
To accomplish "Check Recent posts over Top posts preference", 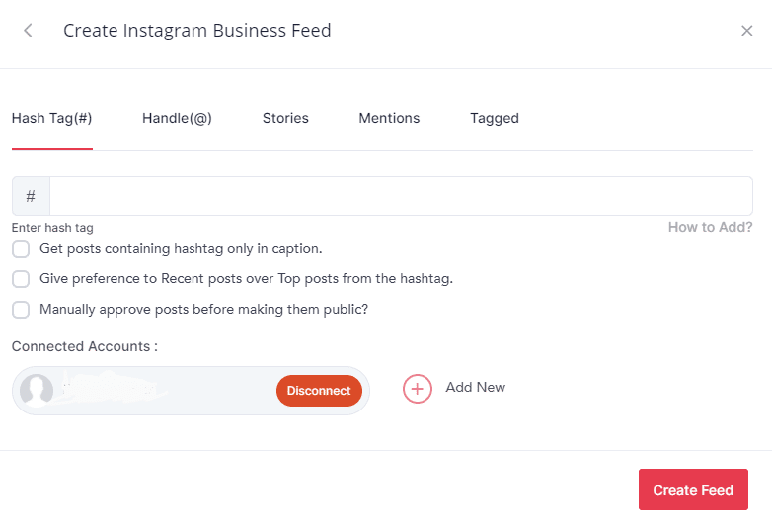I will click(x=21, y=279).
